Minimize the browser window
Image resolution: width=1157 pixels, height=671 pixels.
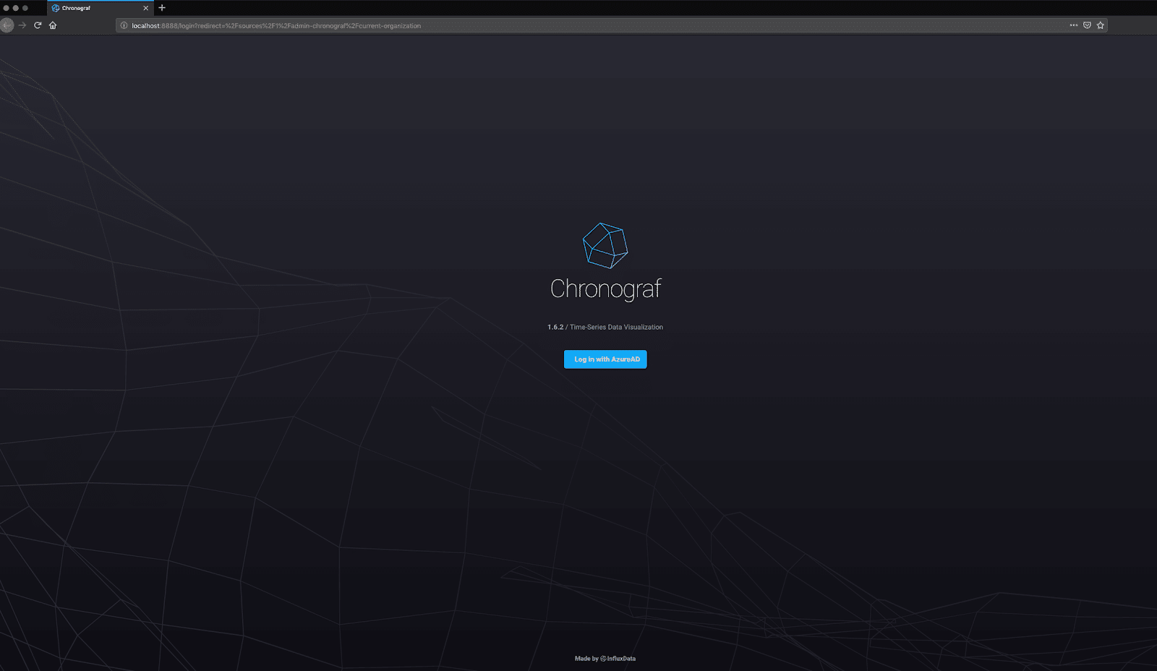tap(16, 8)
